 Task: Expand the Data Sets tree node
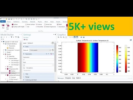[6, 56]
